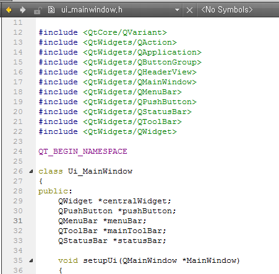This screenshot has width=279, height=274.
Task: Click the <QtWidgets/QWidget> include
Action: [130, 131]
